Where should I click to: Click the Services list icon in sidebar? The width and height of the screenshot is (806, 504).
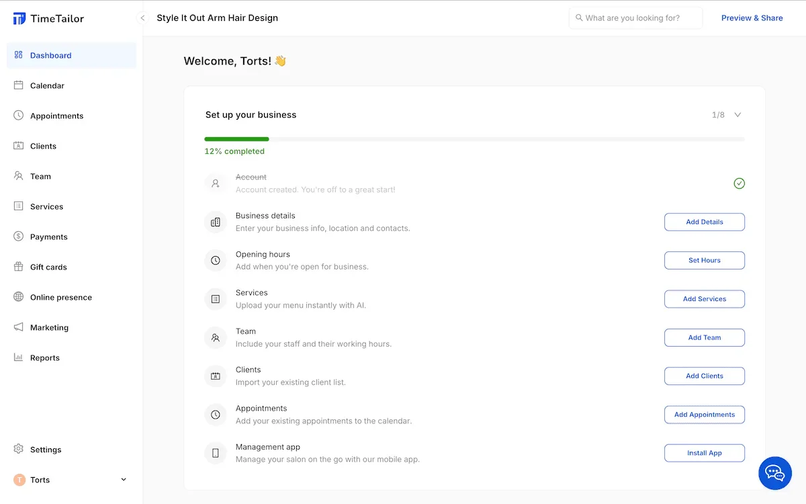(19, 206)
